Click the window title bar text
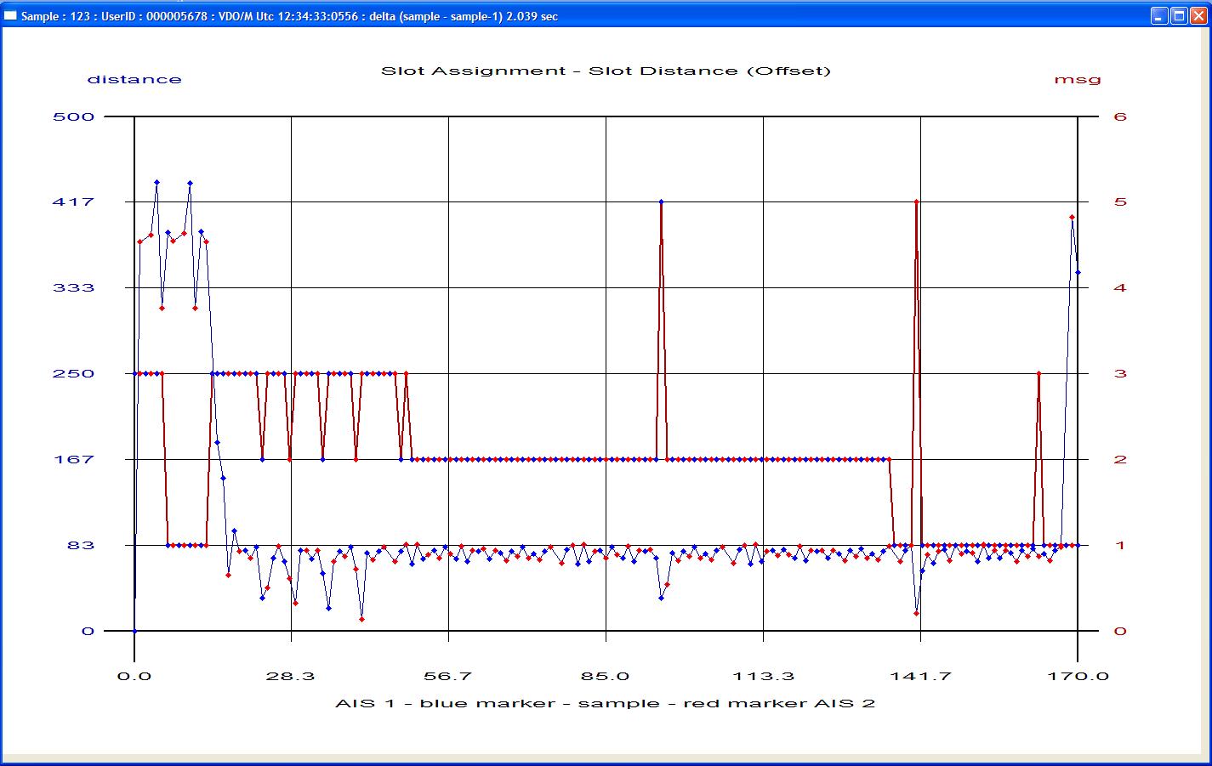This screenshot has height=766, width=1212. (289, 16)
